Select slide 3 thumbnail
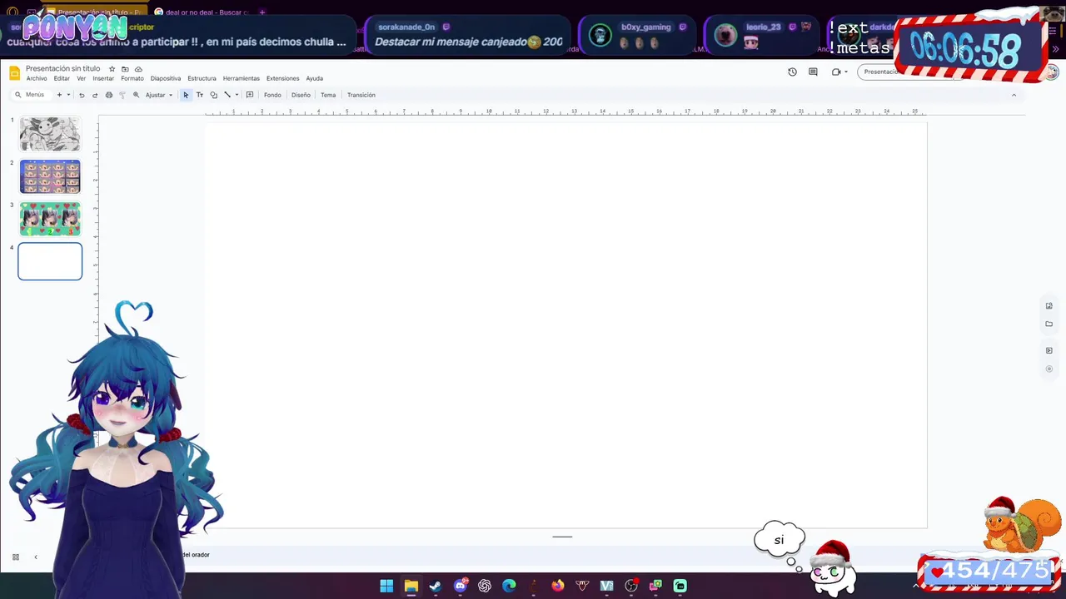The image size is (1066, 599). [x=50, y=219]
